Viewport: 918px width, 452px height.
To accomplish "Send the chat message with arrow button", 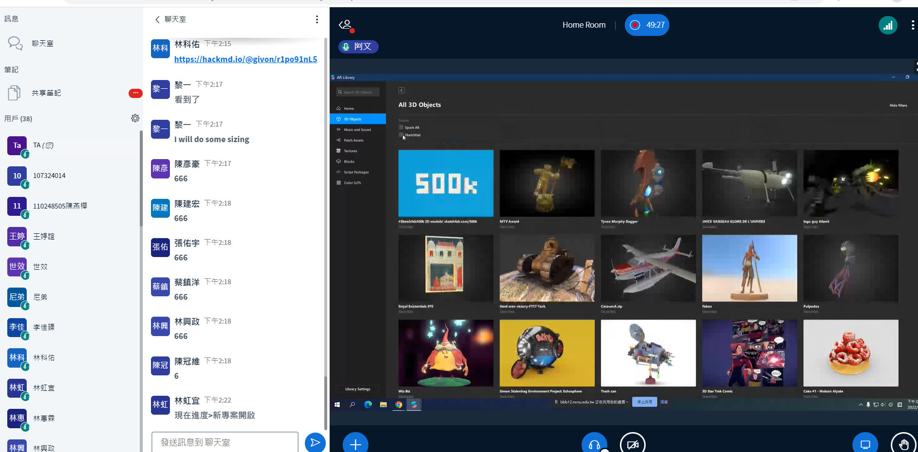I will pyautogui.click(x=315, y=442).
